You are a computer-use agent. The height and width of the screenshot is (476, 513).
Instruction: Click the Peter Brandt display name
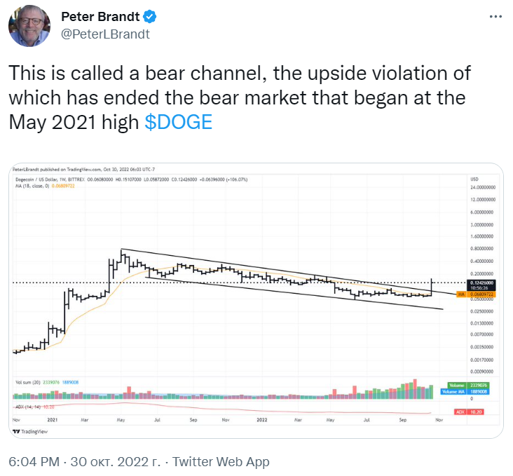tap(100, 17)
